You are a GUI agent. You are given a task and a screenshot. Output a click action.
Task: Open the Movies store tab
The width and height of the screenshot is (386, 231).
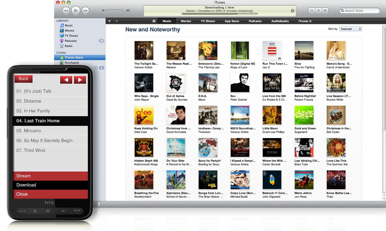186,21
